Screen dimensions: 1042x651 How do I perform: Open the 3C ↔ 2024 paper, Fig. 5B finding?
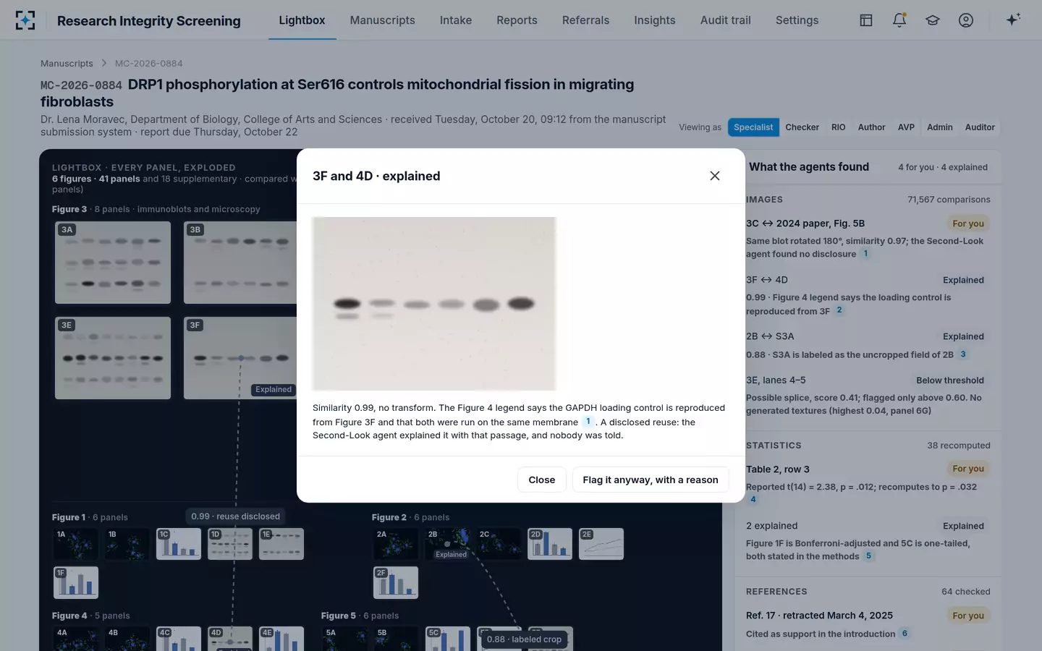click(868, 239)
